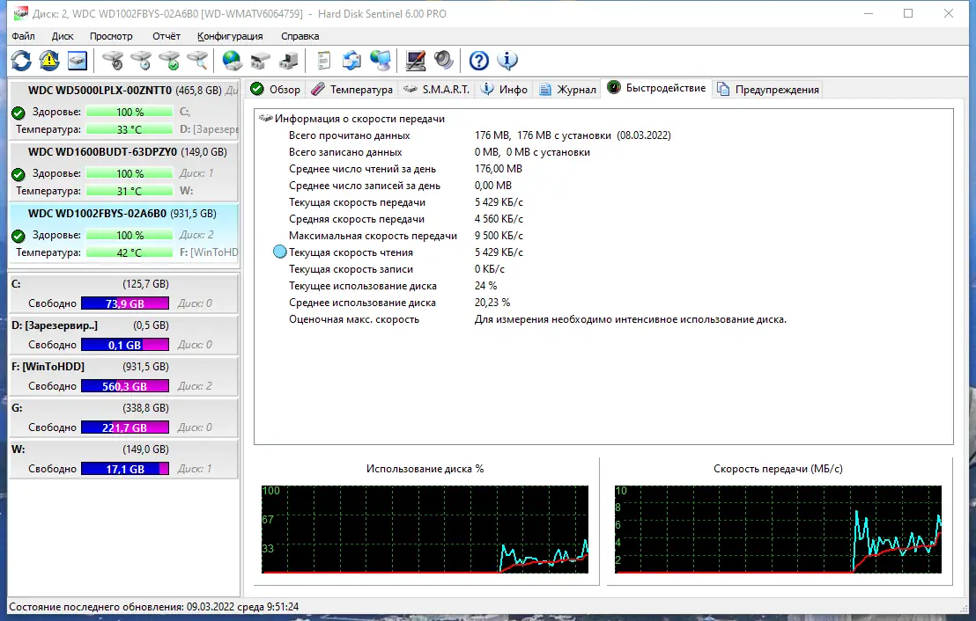Viewport: 976px width, 621px height.
Task: Click the hard disk with clock icon
Action: click(x=141, y=61)
